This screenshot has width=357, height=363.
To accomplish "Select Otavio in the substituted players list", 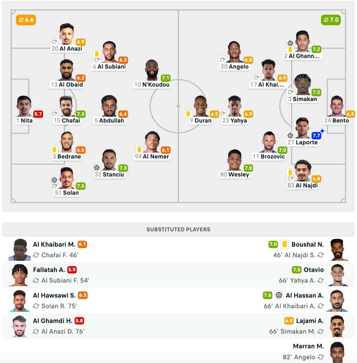I will (313, 270).
